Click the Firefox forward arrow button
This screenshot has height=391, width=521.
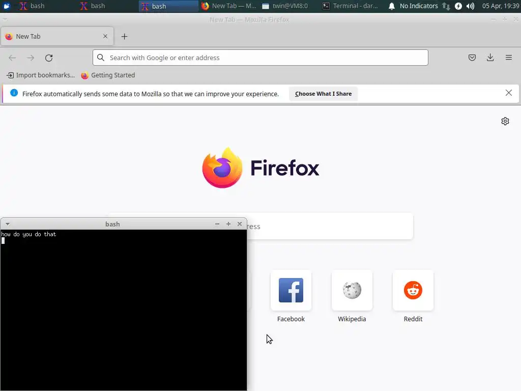pyautogui.click(x=31, y=58)
